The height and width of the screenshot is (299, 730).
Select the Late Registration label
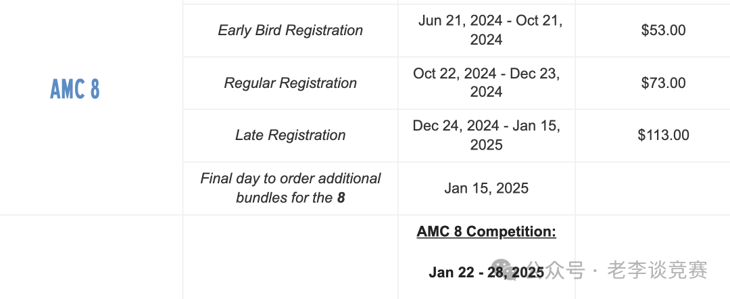tap(290, 135)
